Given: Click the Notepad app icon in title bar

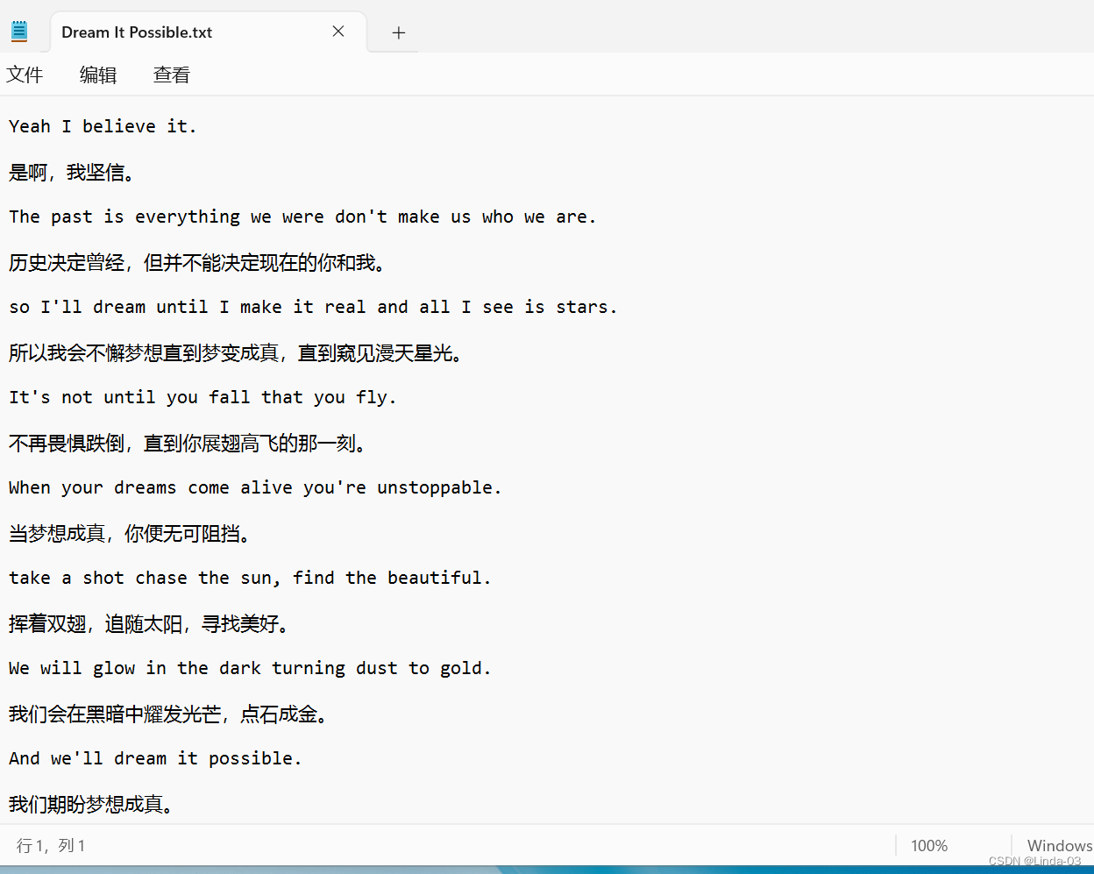Looking at the screenshot, I should [19, 32].
